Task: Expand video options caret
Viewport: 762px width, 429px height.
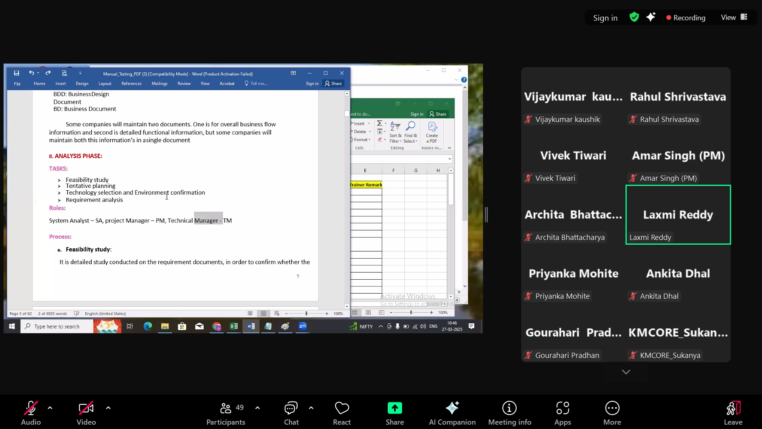Action: [108, 408]
